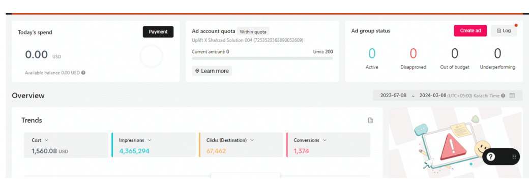Click the warning illustration thumbnail
The image size is (529, 191).
tap(455, 143)
